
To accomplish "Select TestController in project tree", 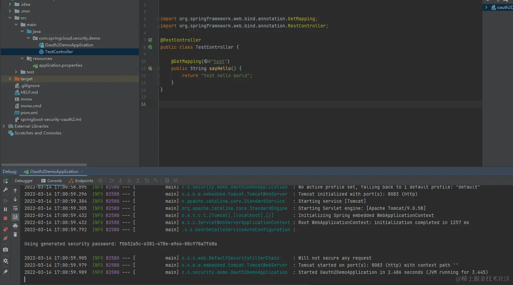I will [x=59, y=52].
